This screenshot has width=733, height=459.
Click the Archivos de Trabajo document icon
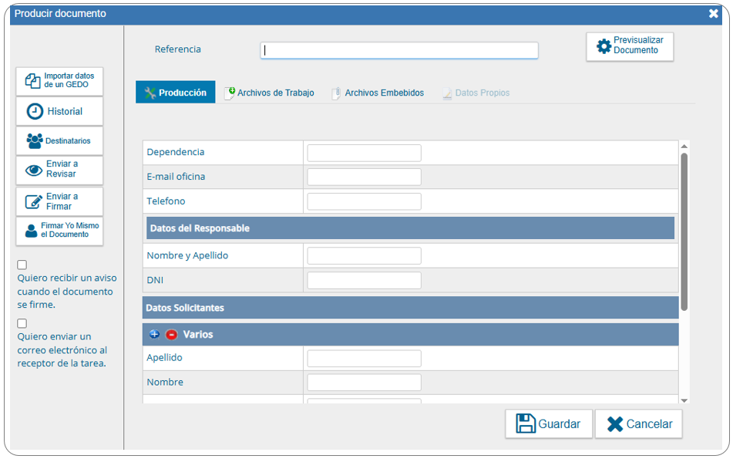pos(230,93)
